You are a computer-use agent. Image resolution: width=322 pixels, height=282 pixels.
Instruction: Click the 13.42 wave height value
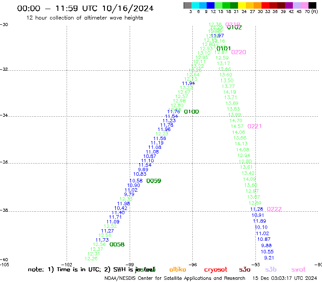pyautogui.click(x=248, y=173)
